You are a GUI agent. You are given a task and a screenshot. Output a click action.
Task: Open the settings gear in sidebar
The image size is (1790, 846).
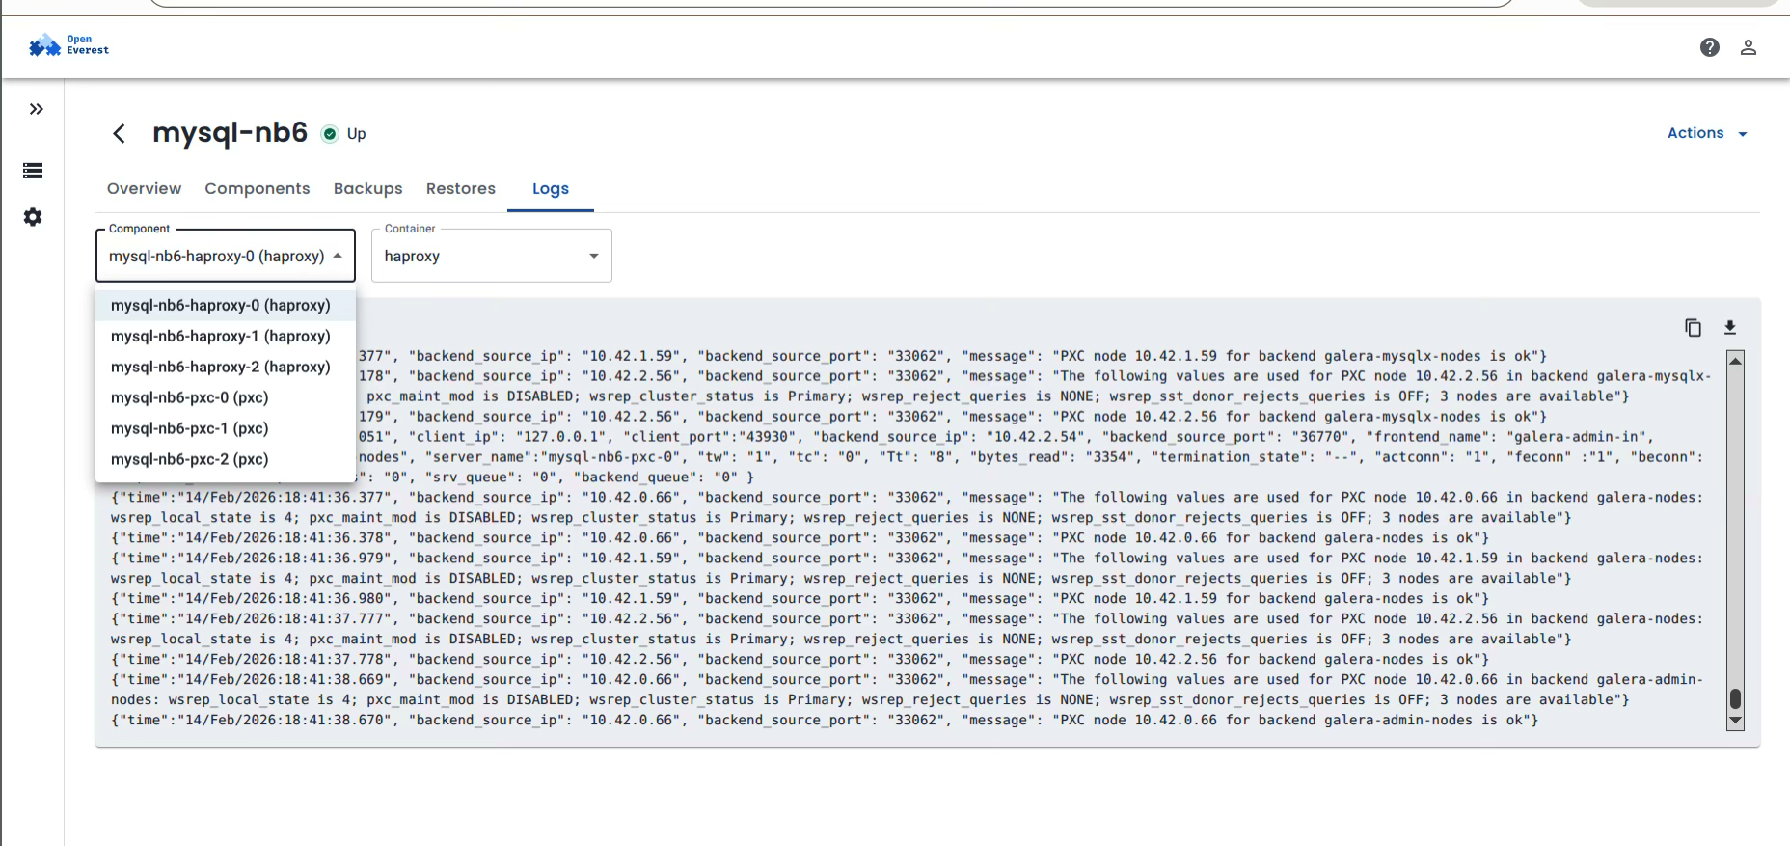click(33, 217)
